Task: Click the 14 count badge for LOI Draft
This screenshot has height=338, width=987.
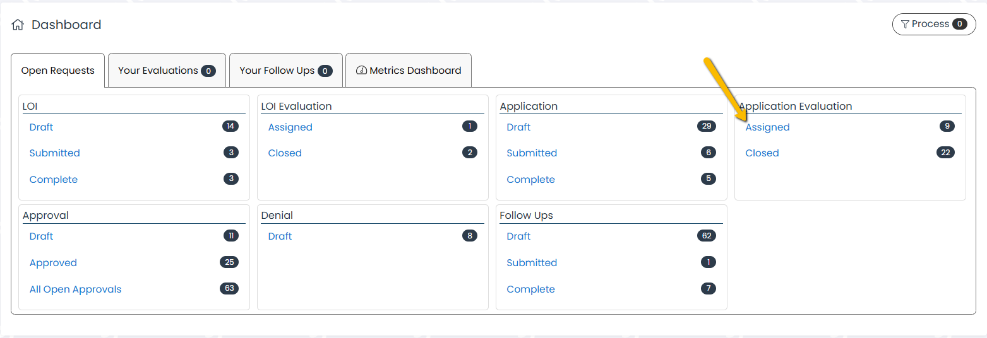Action: [230, 126]
